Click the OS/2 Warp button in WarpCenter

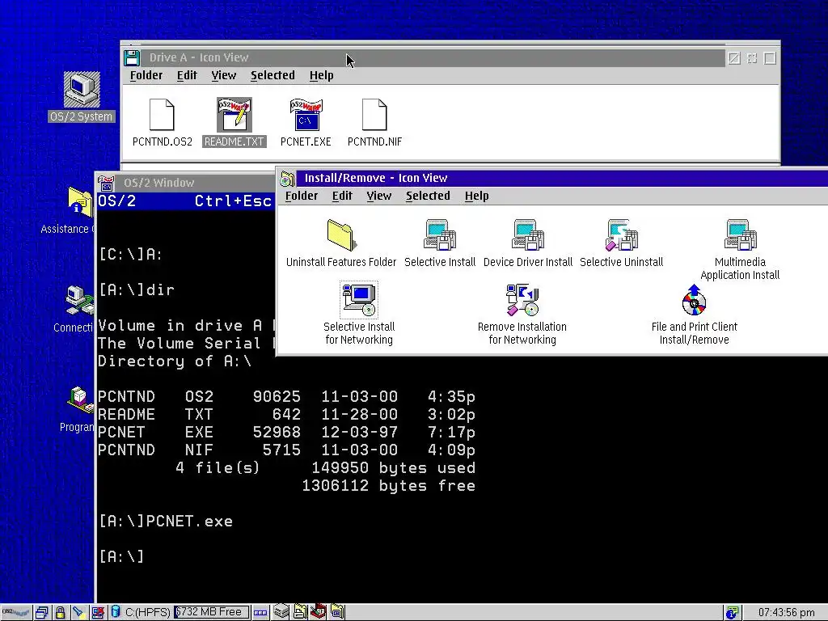pyautogui.click(x=15, y=613)
